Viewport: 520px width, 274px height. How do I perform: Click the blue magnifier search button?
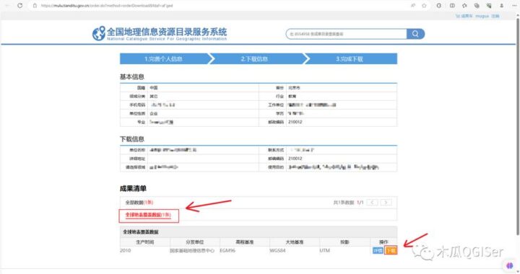(415, 34)
